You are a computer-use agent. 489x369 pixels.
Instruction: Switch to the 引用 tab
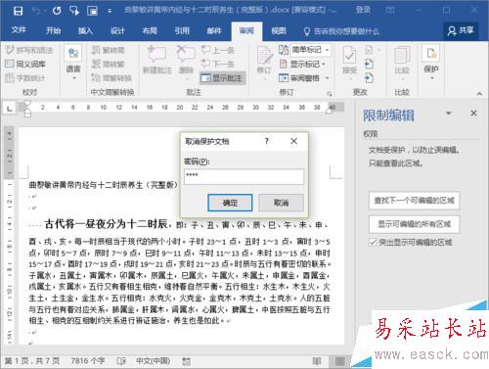click(x=182, y=30)
